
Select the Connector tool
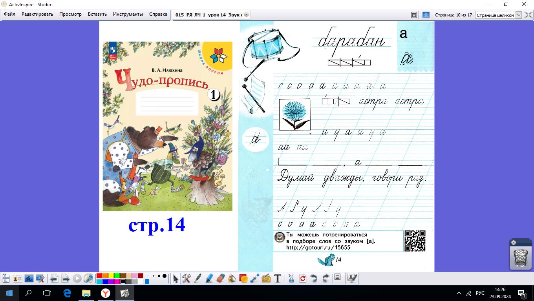tap(255, 278)
